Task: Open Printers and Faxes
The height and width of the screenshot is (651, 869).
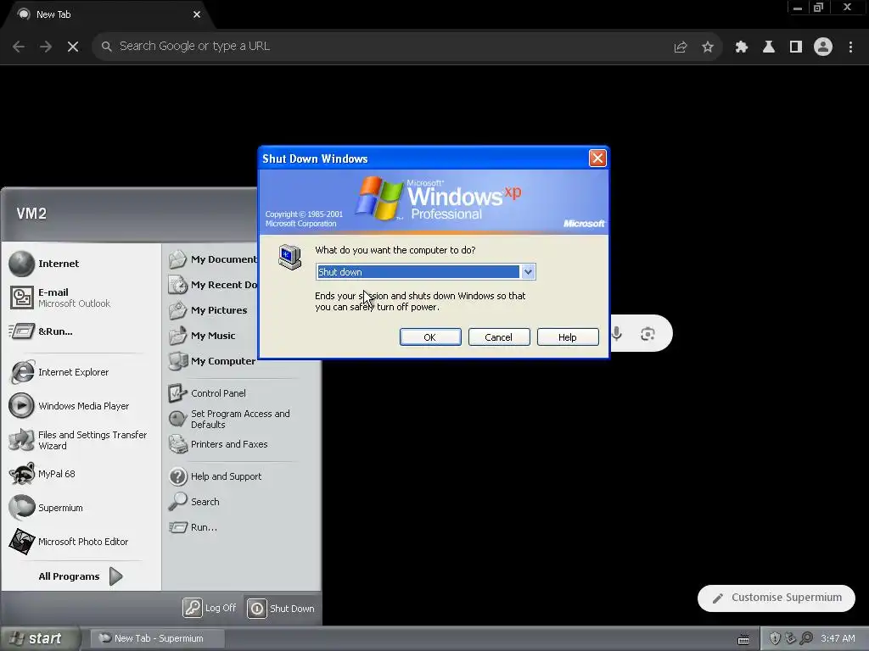Action: pyautogui.click(x=218, y=444)
